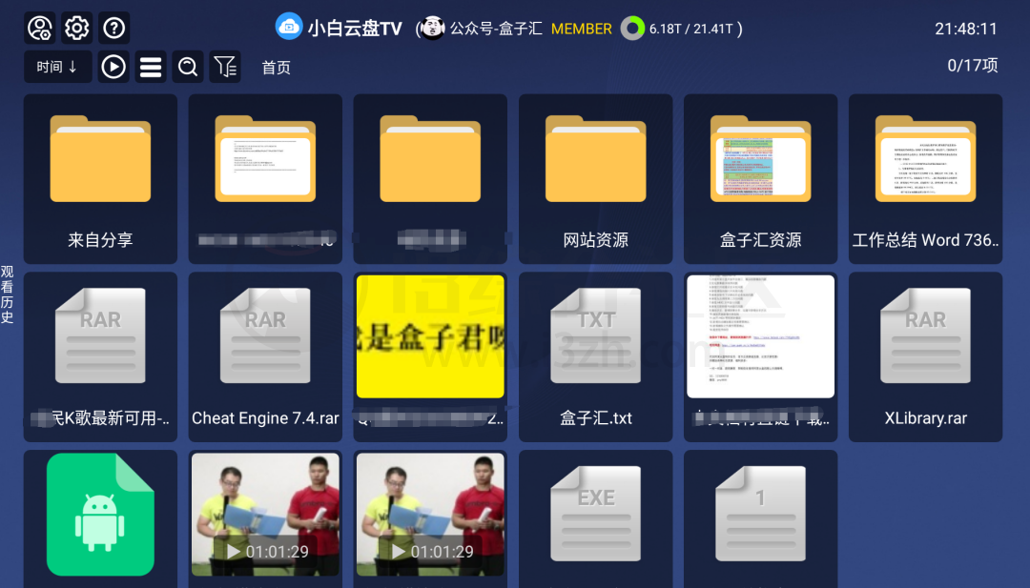This screenshot has width=1030, height=588.
Task: Open the 时间 sort order dropdown
Action: [58, 67]
